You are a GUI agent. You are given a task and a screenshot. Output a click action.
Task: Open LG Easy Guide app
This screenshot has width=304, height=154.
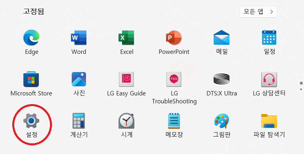pyautogui.click(x=126, y=79)
